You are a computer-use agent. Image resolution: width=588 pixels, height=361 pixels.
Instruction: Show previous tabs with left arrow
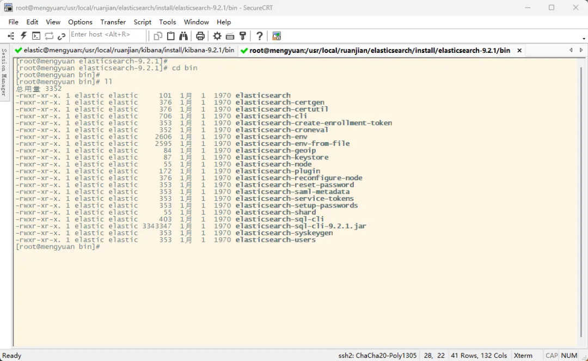point(571,50)
